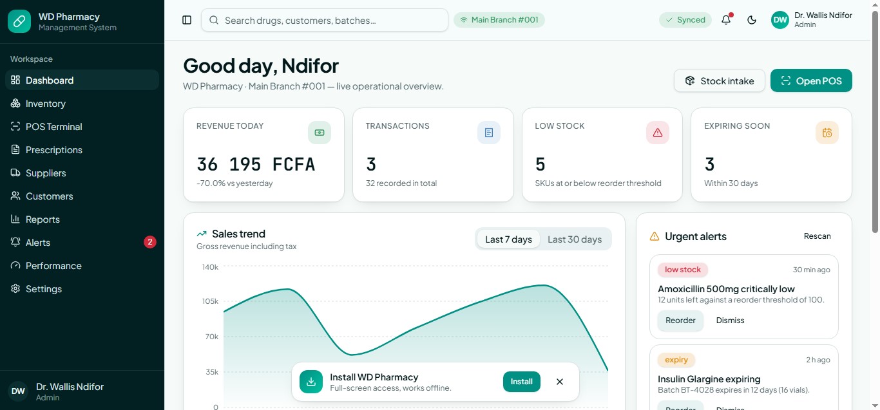Click the Alerts badge showing 2

tap(150, 242)
